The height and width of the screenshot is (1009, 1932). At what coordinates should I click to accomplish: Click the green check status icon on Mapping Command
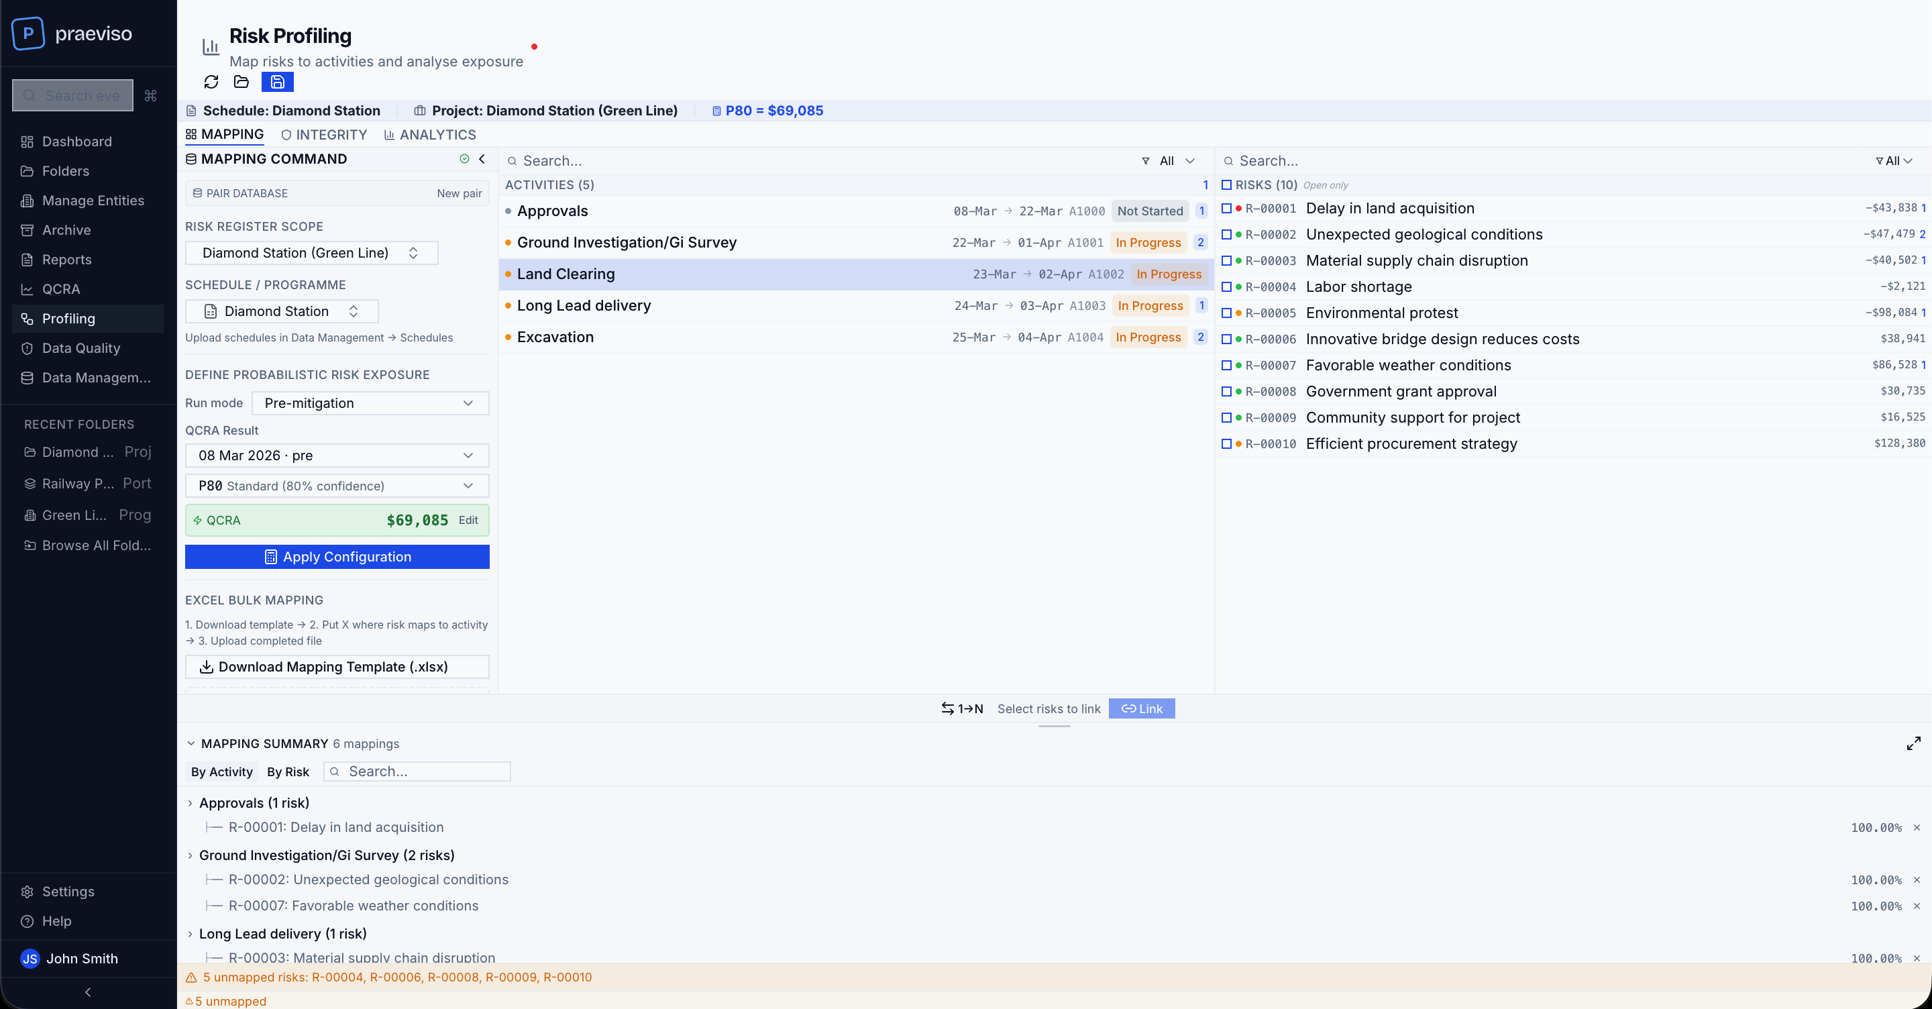pos(464,159)
